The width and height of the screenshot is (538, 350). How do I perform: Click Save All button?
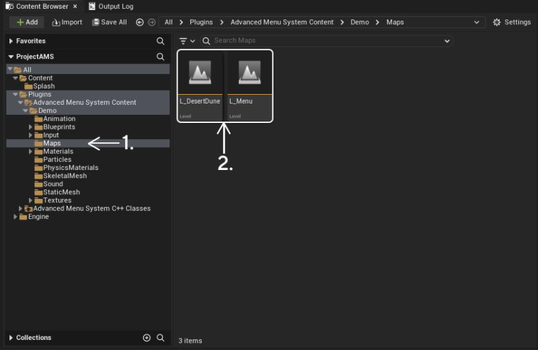[110, 22]
